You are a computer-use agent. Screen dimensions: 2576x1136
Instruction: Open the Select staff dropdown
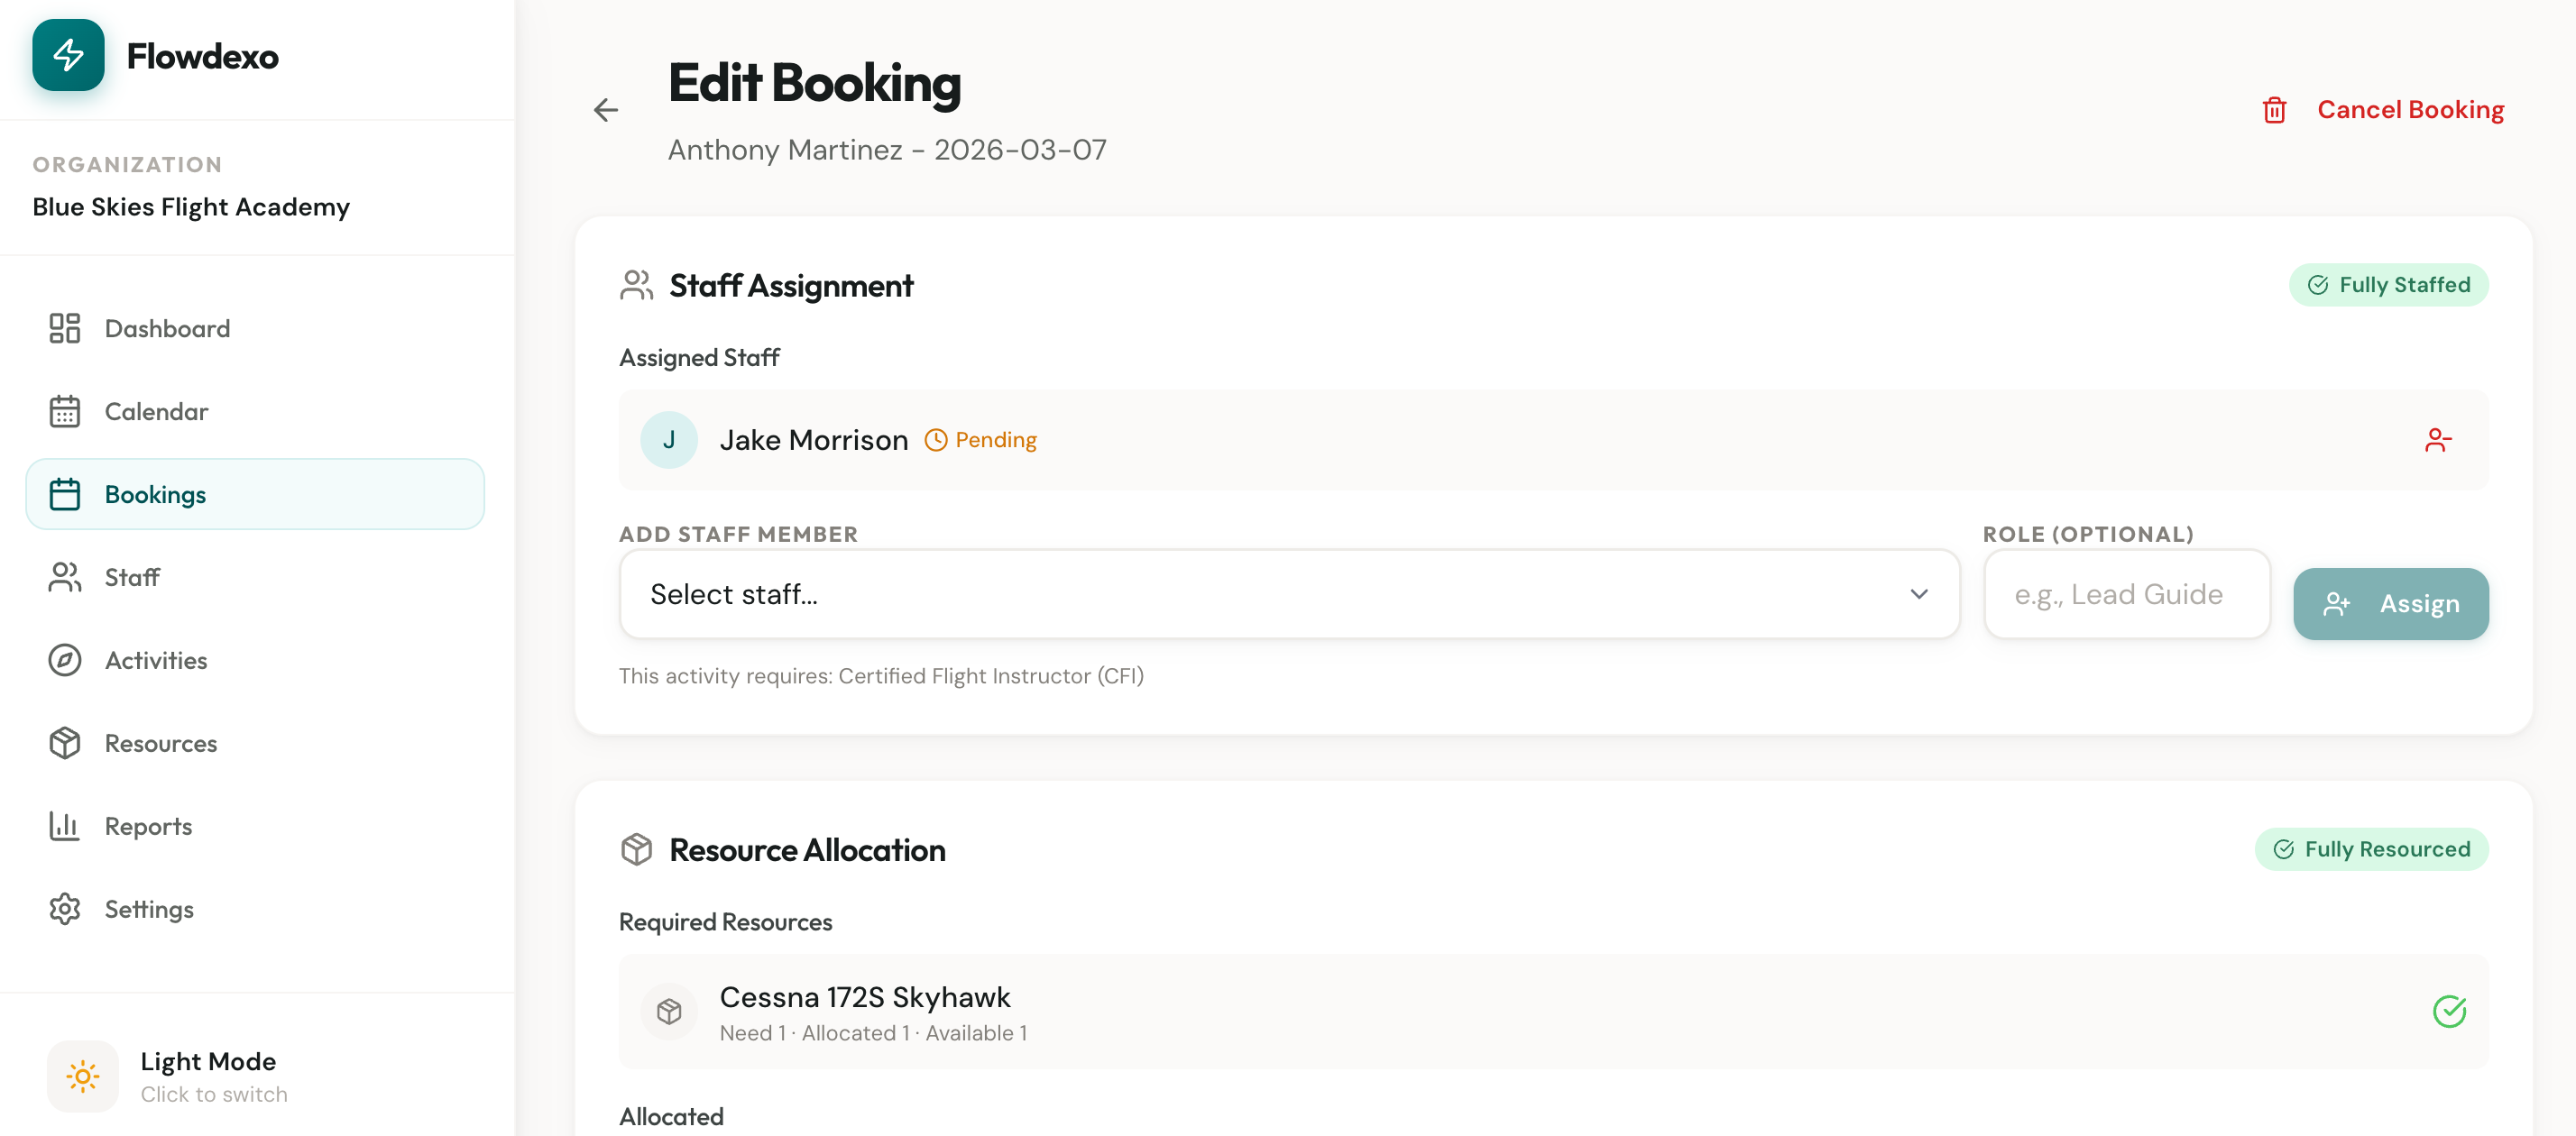1289,594
